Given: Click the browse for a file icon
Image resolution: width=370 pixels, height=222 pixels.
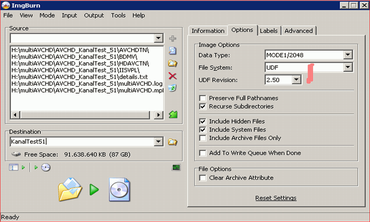Looking at the screenshot, I should [172, 51].
